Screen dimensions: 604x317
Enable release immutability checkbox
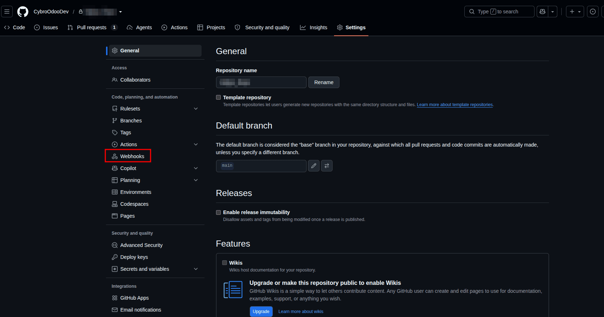tap(218, 212)
